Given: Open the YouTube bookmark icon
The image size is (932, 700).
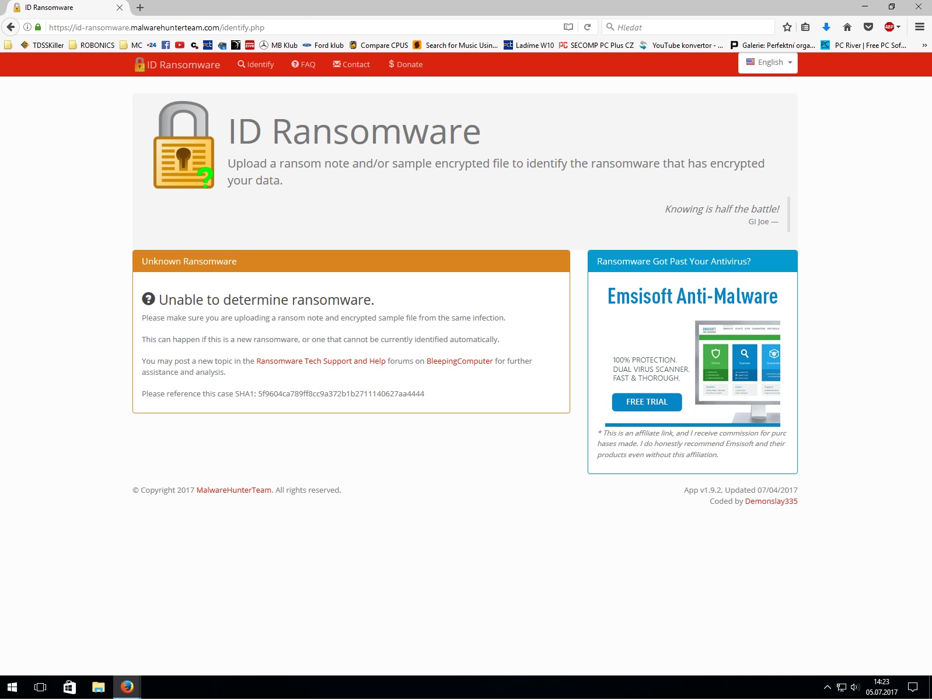Looking at the screenshot, I should [x=180, y=45].
